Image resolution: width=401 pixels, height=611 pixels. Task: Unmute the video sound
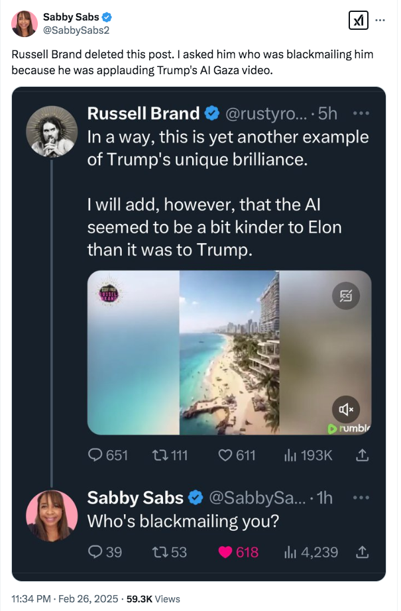(346, 410)
